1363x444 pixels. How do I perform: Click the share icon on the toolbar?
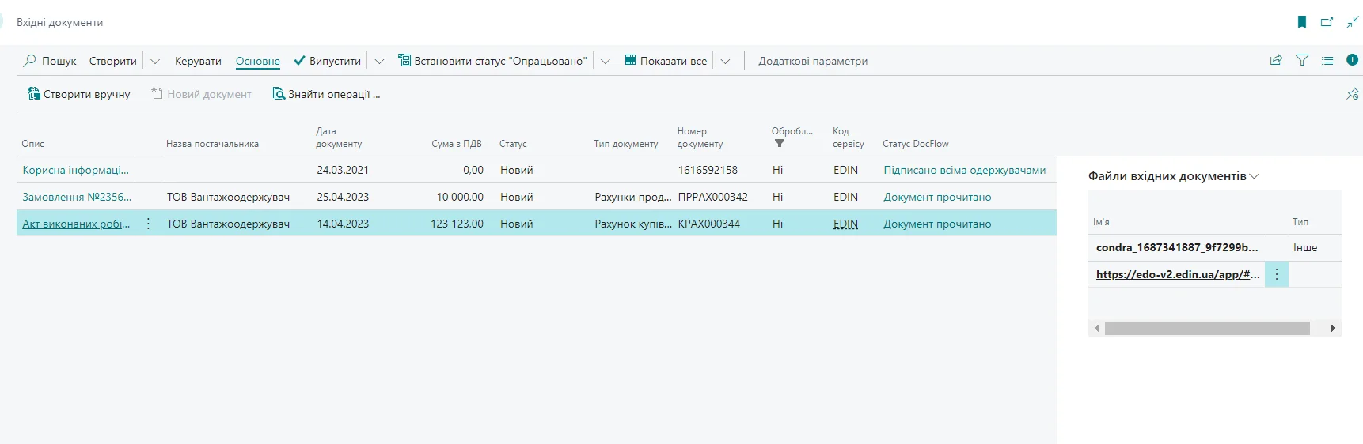[x=1276, y=60]
